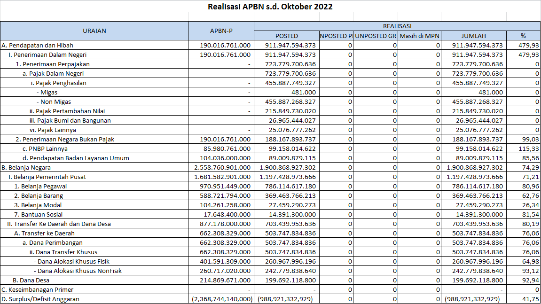This screenshot has width=541, height=304.
Task: Select the Migas POSTED value 481.000
Action: click(x=304, y=93)
